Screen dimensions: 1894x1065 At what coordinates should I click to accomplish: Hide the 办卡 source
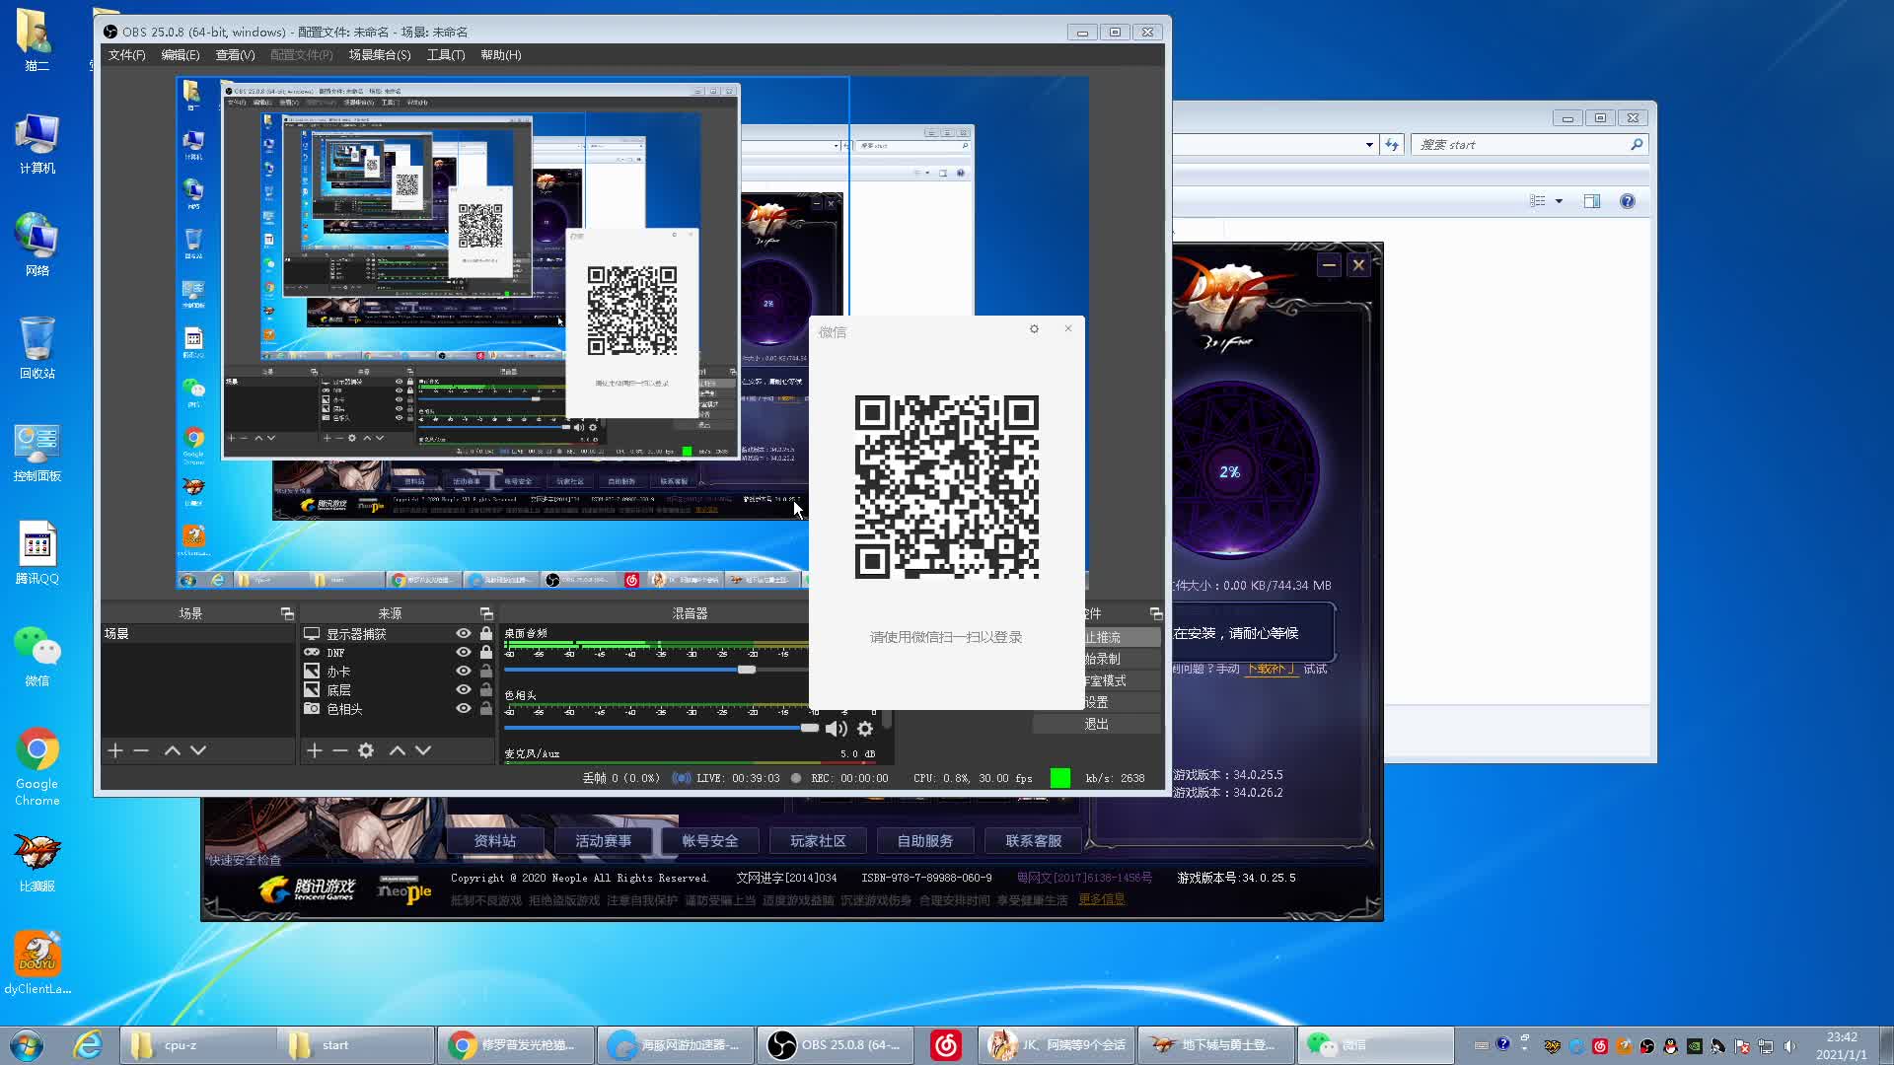[463, 672]
